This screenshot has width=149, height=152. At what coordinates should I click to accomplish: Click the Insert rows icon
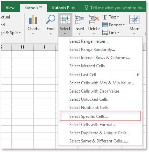click(x=79, y=19)
